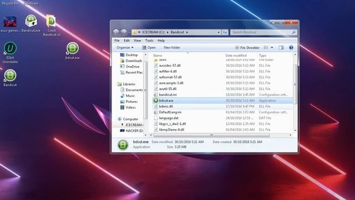Sort files by the Name column

tap(158, 56)
